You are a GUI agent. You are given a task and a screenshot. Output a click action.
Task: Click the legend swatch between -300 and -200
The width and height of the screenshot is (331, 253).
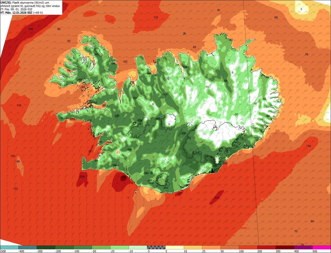46,247
